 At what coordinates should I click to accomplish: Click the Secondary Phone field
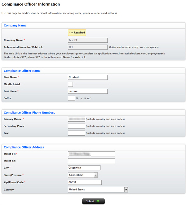[x=77, y=126]
